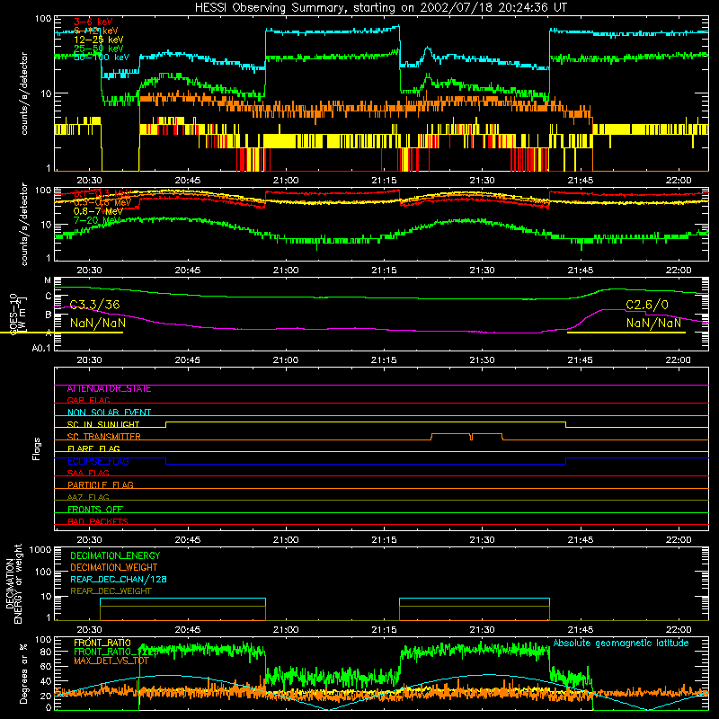Click the SAA_FLAG label

tap(88, 474)
